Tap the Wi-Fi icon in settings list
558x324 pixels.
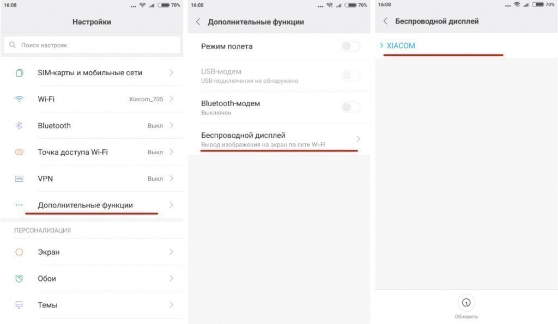(19, 99)
